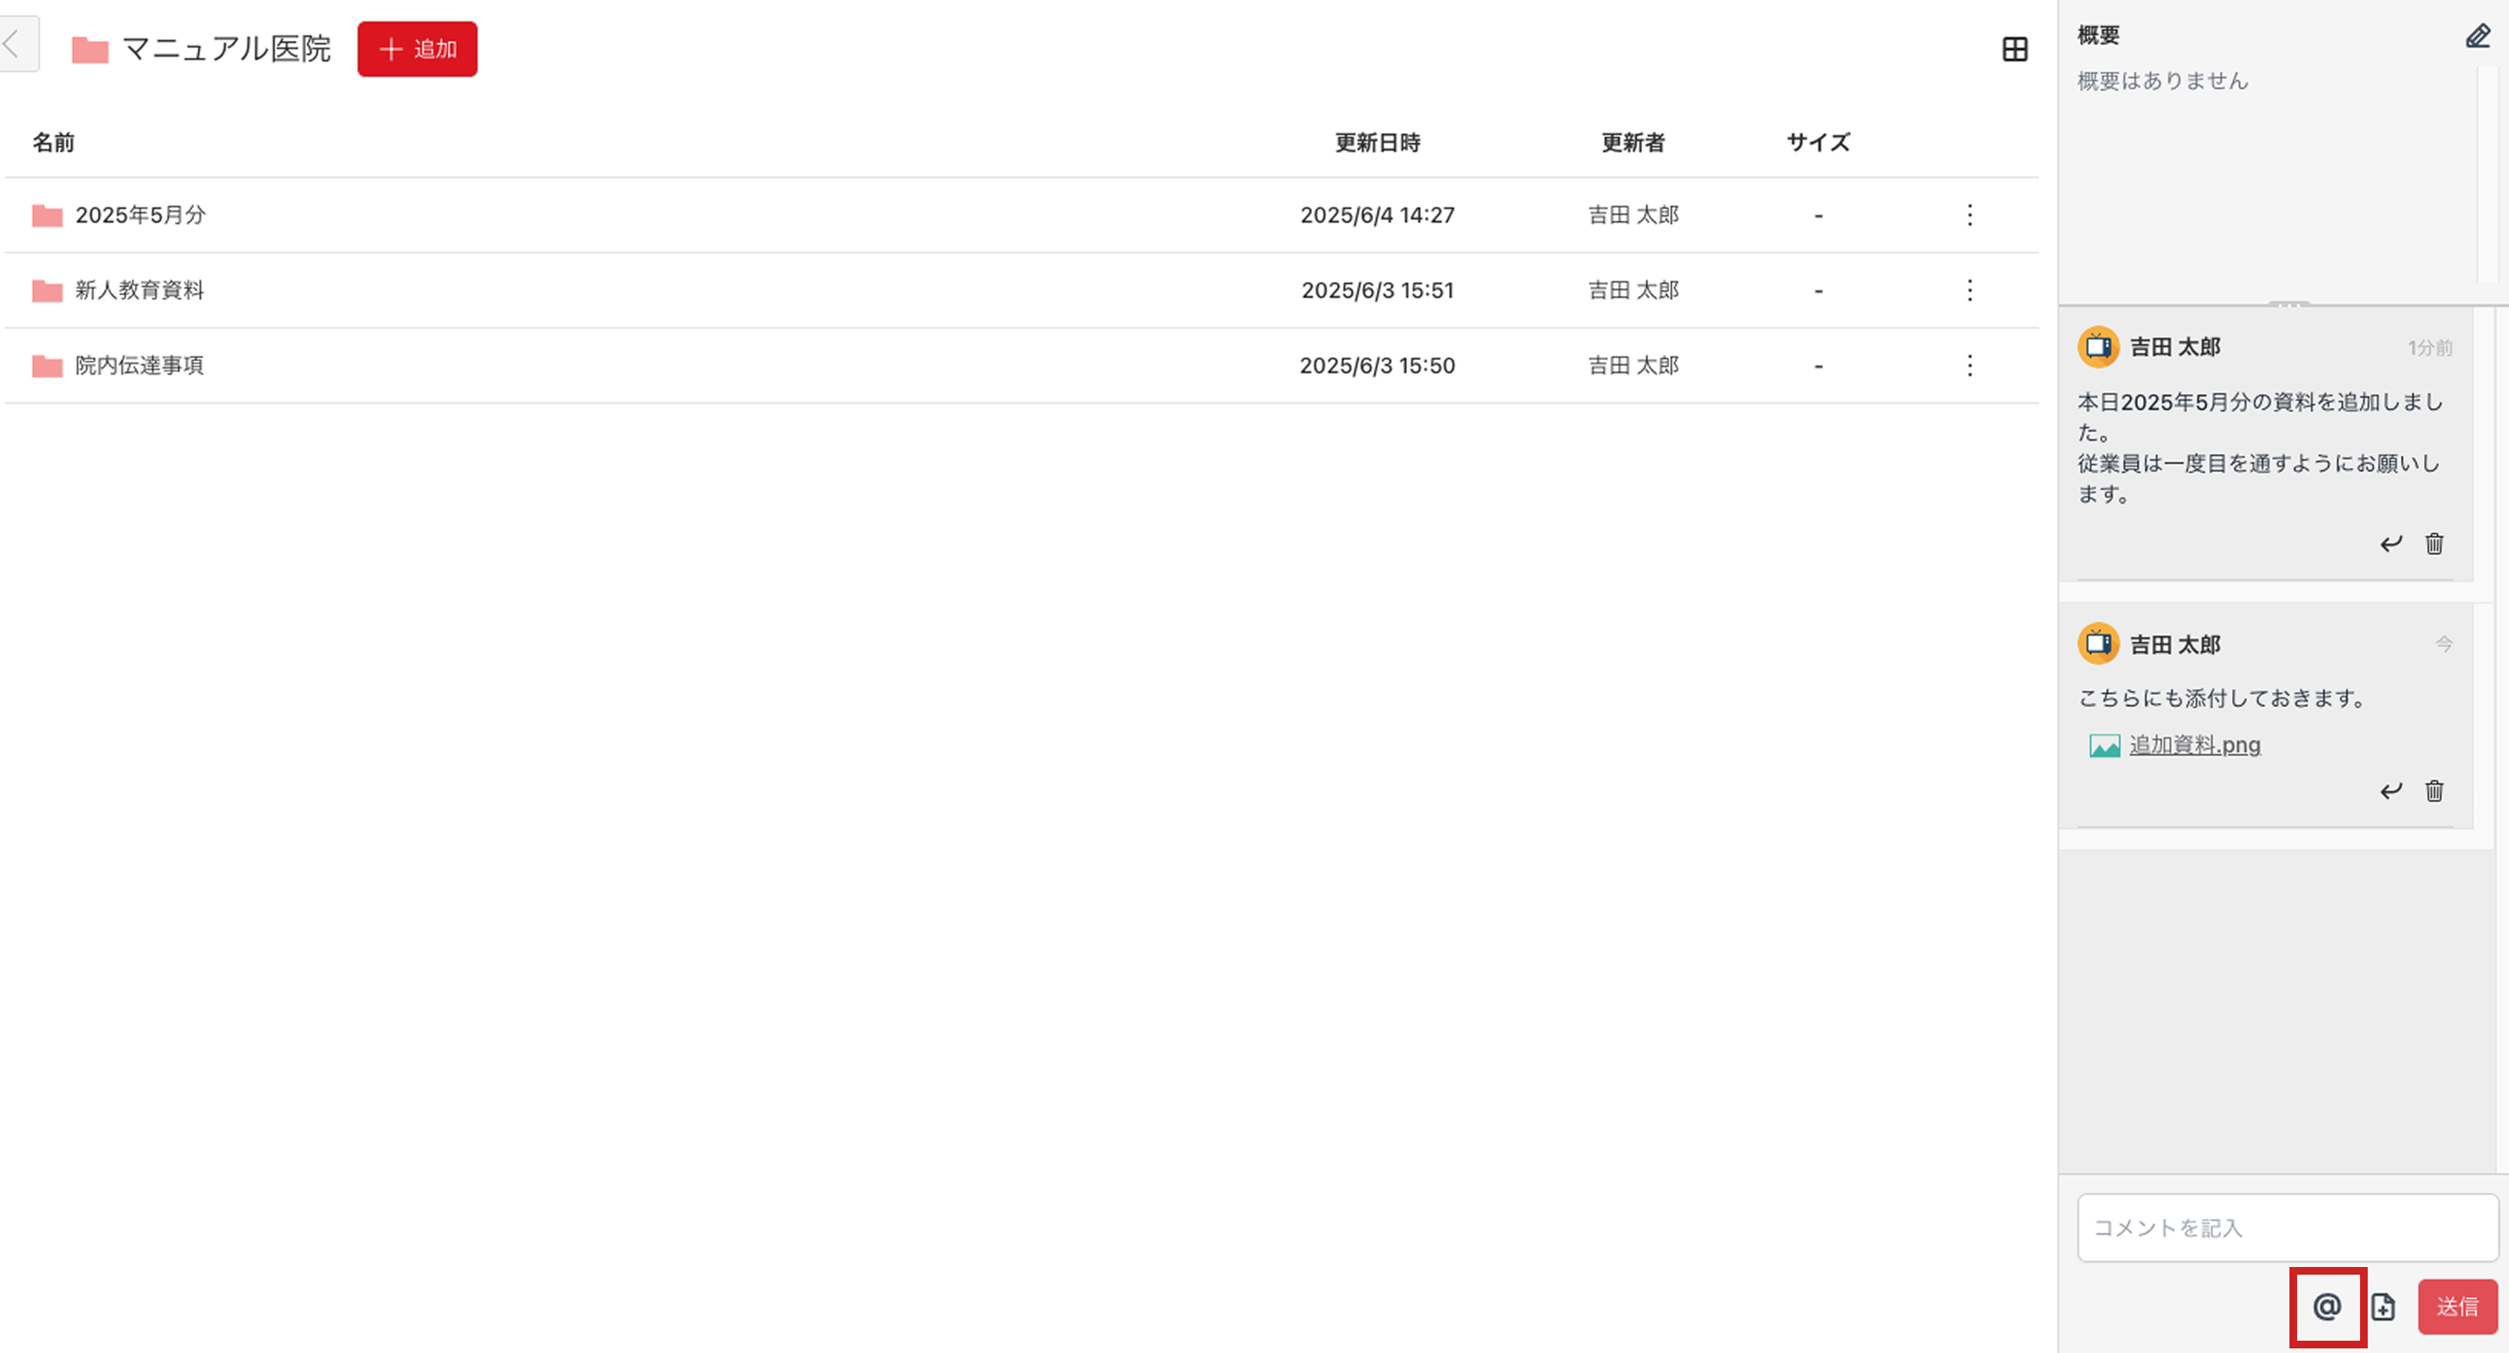Image resolution: width=2509 pixels, height=1353 pixels.
Task: Reply to the 本日2025年5月分 comment
Action: [2391, 544]
